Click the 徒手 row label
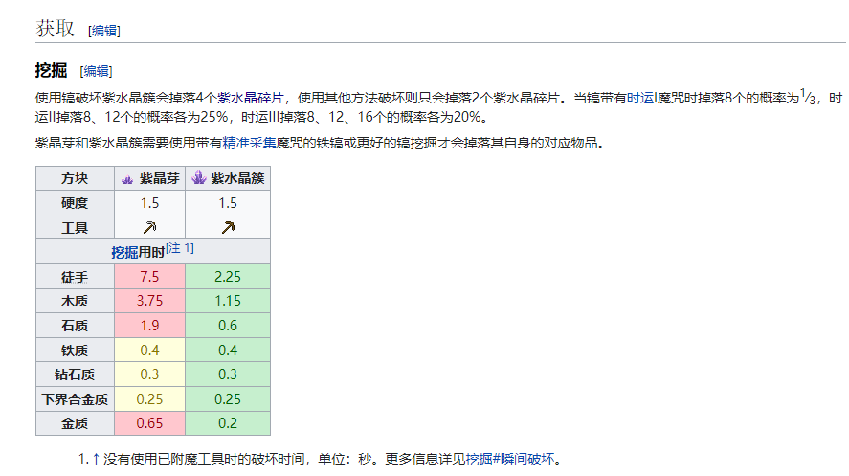 (x=75, y=277)
